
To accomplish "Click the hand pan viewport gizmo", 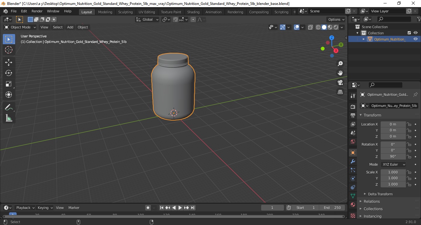I will coord(340,73).
